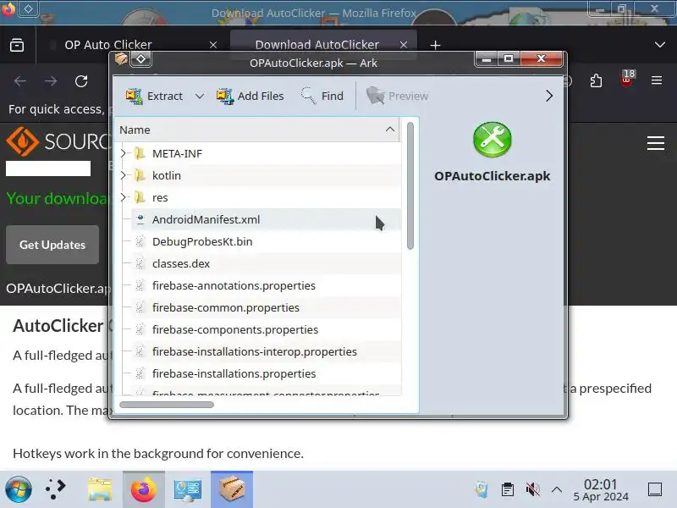
Task: Sort by the Name column header
Action: coord(257,130)
